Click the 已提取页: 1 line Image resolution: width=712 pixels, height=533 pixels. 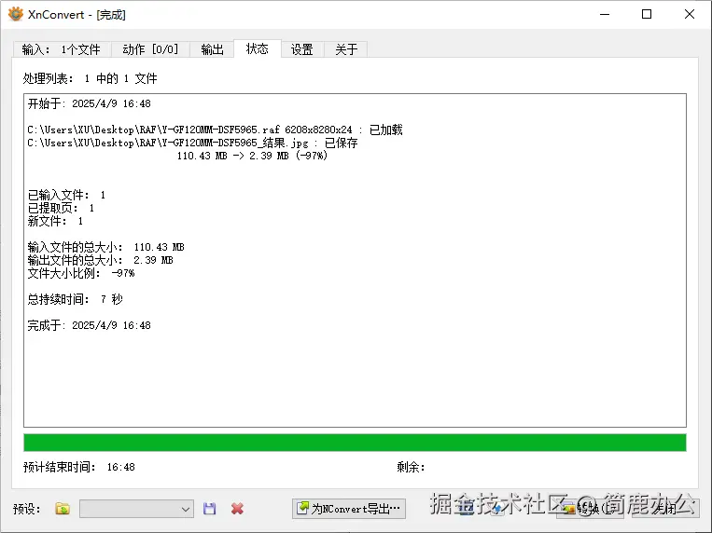[61, 208]
